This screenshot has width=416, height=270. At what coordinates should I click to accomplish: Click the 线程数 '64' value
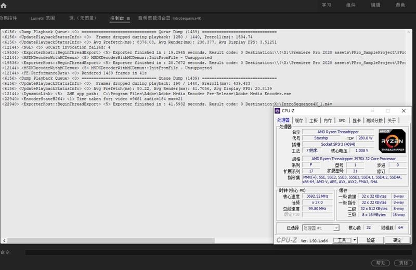click(400, 227)
